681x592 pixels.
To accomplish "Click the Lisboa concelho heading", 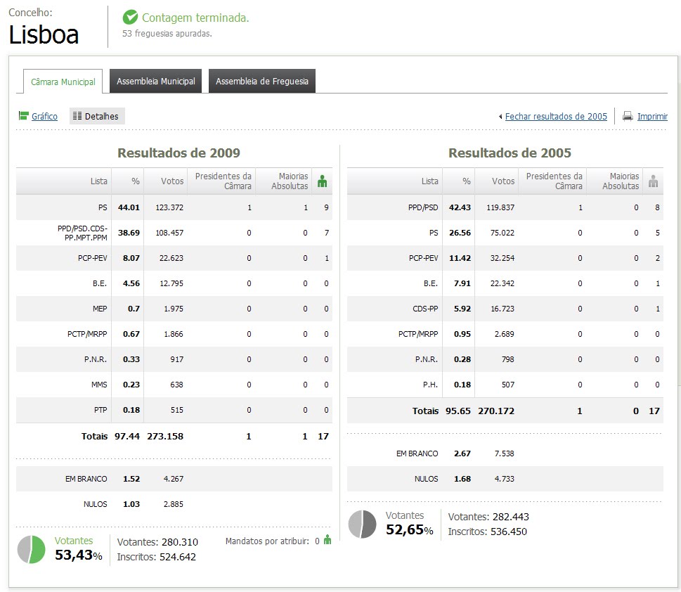I will (x=44, y=34).
